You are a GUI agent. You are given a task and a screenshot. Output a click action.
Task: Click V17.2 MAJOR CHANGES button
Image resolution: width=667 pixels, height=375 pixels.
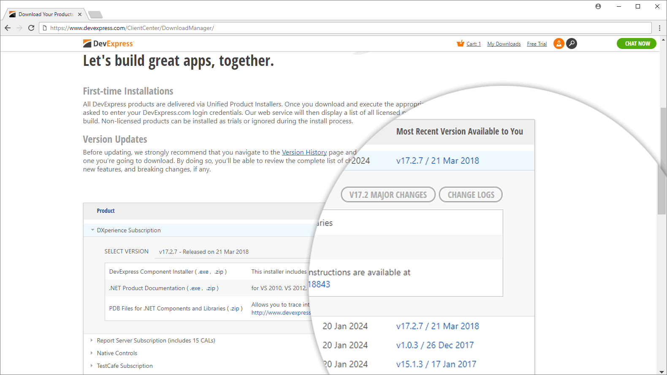(388, 195)
